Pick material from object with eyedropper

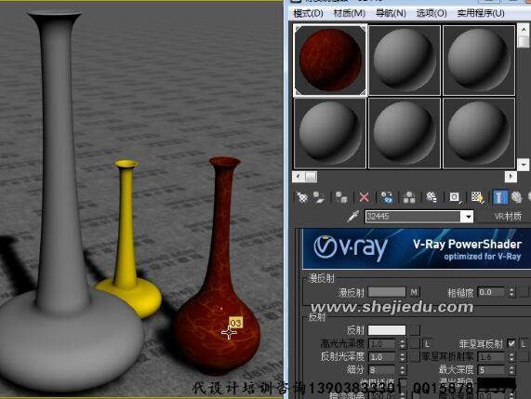352,217
